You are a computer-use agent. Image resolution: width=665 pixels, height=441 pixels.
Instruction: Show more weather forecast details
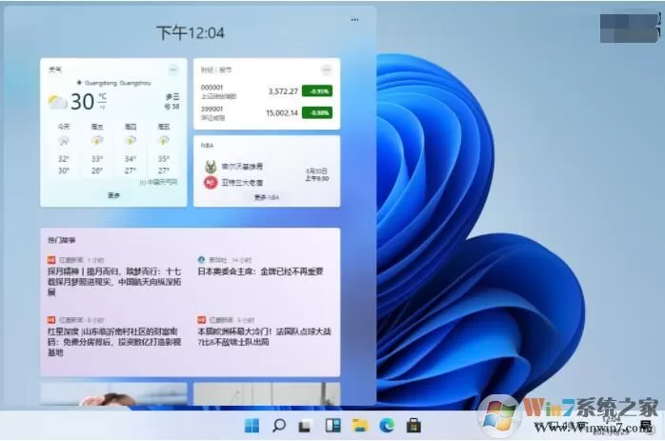coord(113,195)
